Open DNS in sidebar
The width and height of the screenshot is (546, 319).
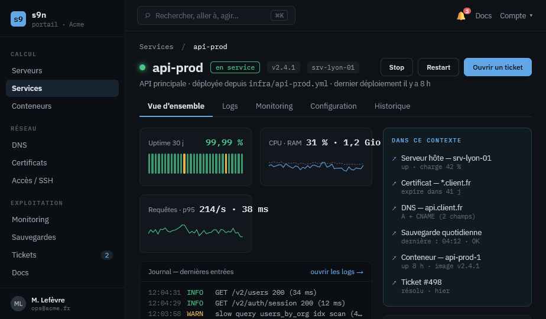(62, 145)
